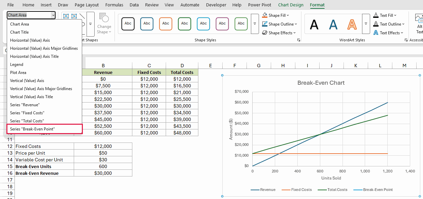Image resolution: width=423 pixels, height=199 pixels.
Task: Select the black outlined Abc shape style
Action: click(x=128, y=24)
